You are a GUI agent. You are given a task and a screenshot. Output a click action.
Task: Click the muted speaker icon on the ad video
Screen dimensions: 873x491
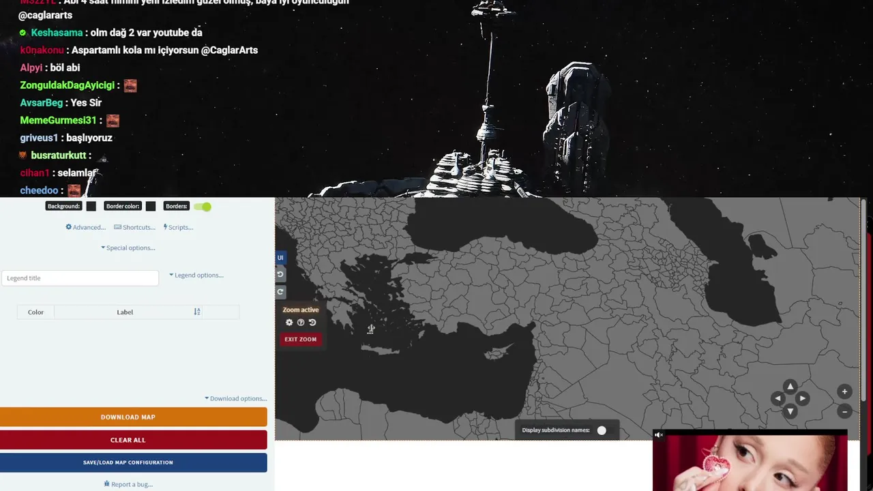[x=659, y=435]
